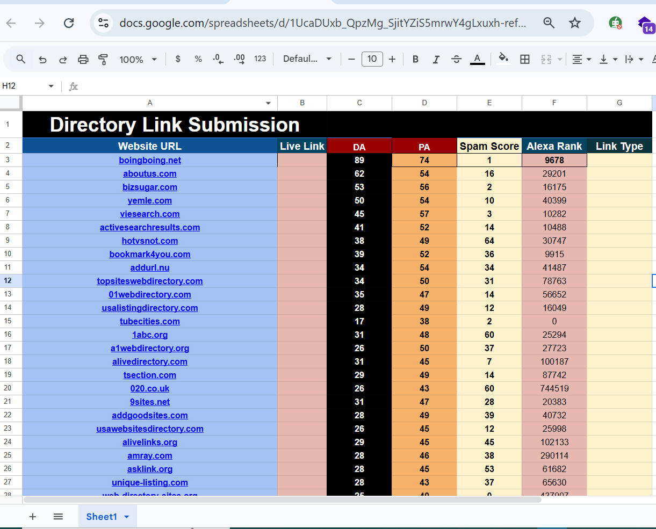
Task: Open the bizsugar.com link
Action: click(x=150, y=187)
